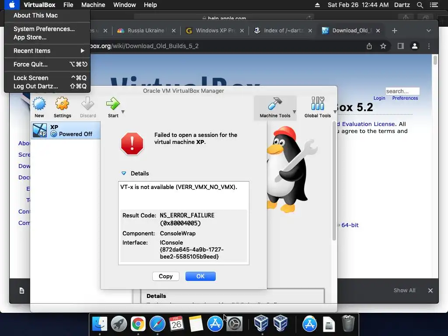Open Machine Tools dropdown arrow
Screen dimensions: 448x336
(294, 112)
